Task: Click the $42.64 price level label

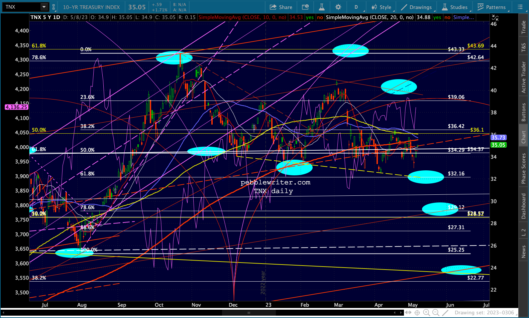Action: click(x=475, y=57)
